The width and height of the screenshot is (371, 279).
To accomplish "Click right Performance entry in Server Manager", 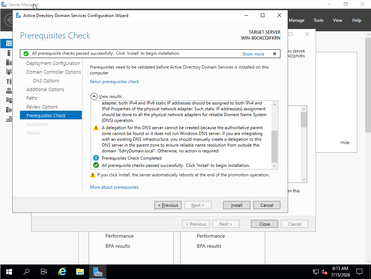I will [211, 236].
